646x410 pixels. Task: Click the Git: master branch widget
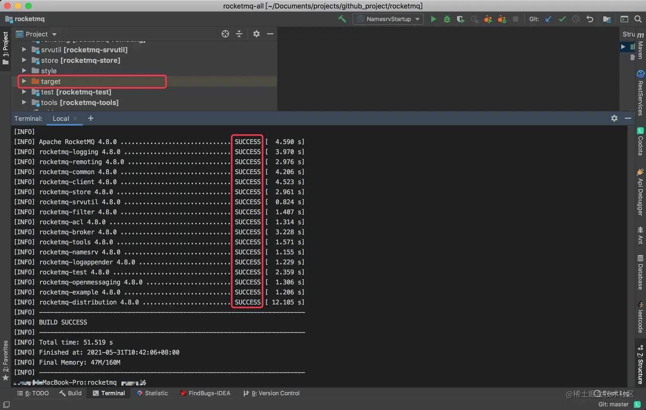pyautogui.click(x=613, y=404)
